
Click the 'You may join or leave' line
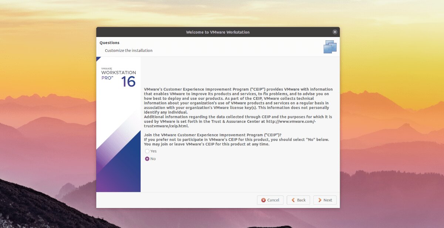click(206, 144)
